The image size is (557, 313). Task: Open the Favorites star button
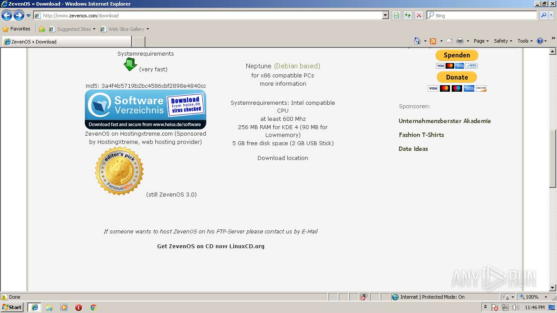(x=17, y=29)
